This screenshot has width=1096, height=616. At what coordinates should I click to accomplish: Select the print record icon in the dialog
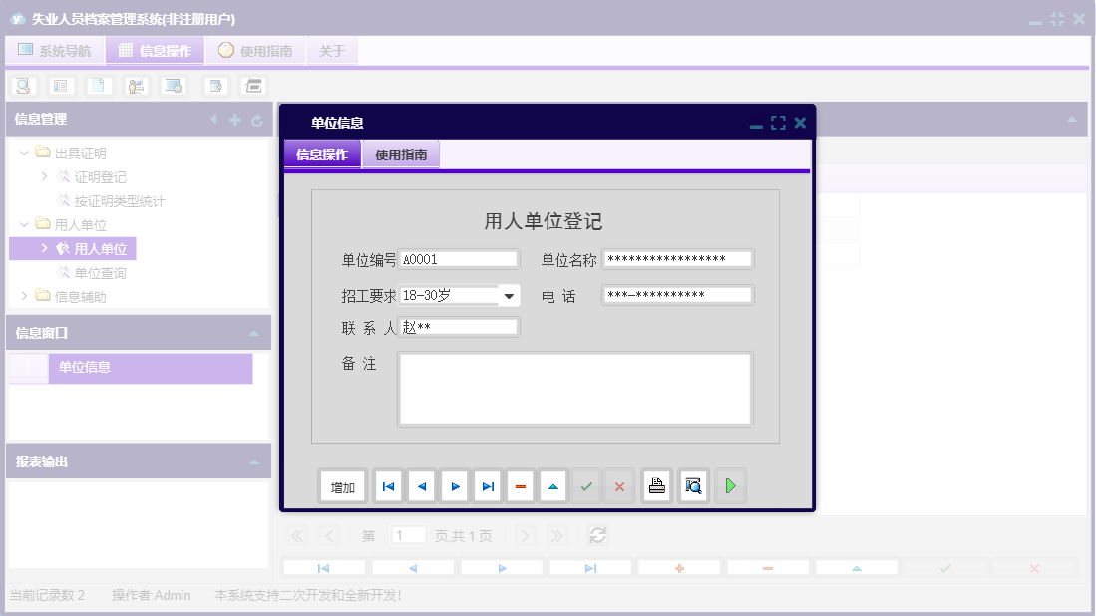656,486
